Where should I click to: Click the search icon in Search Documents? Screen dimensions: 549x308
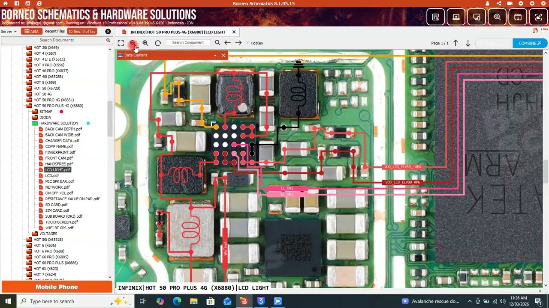(x=108, y=40)
